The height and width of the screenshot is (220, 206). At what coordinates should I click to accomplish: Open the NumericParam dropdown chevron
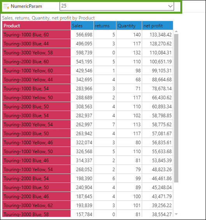[170, 6]
